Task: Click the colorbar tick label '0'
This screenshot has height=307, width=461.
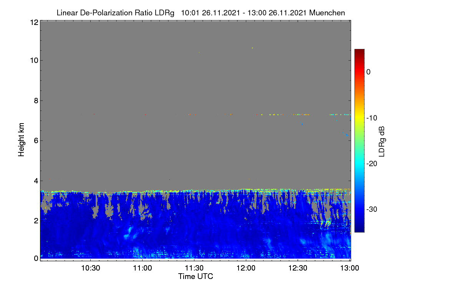Action: [x=368, y=72]
